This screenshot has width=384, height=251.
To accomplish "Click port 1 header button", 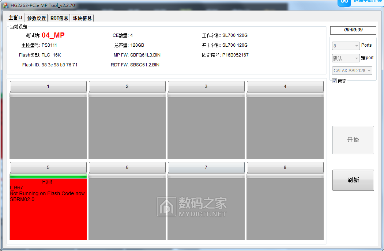I will pos(48,86).
